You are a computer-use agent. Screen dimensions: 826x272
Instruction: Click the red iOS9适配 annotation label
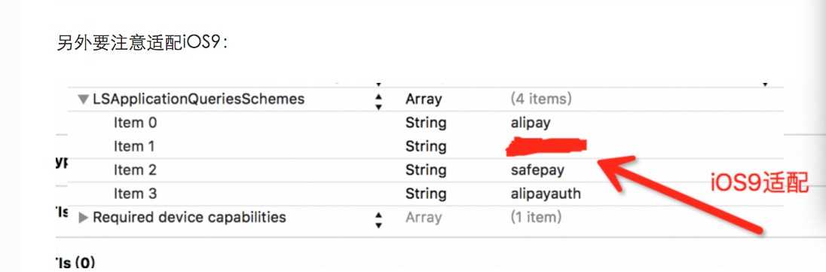point(760,183)
